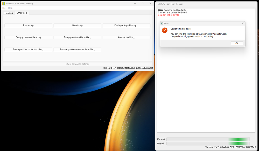Dump partition contents to file

(x=28, y=49)
